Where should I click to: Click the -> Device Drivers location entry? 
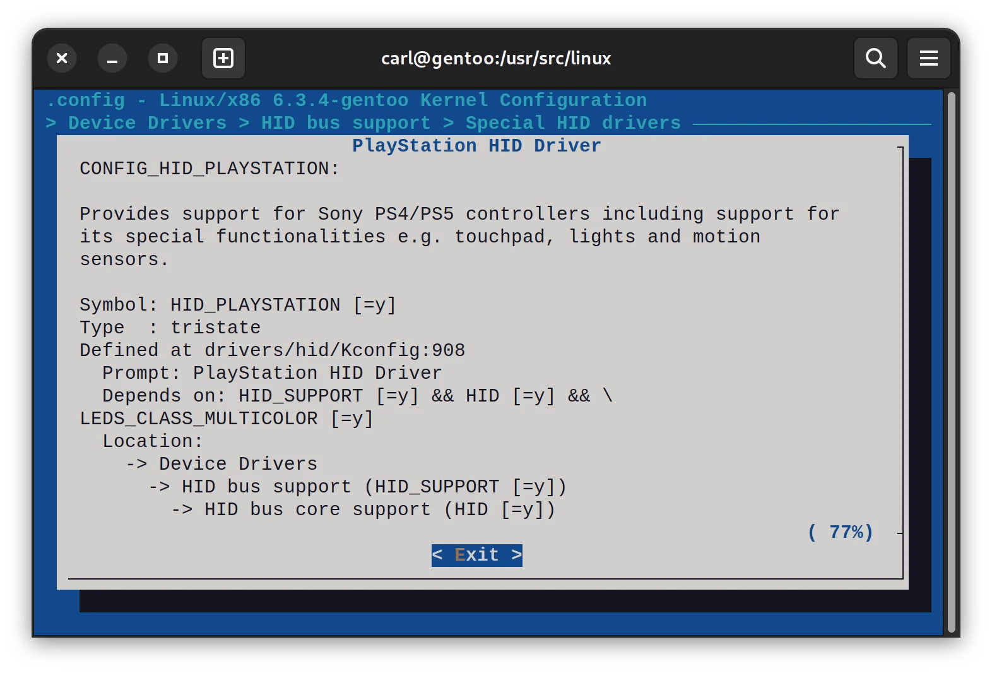221,464
